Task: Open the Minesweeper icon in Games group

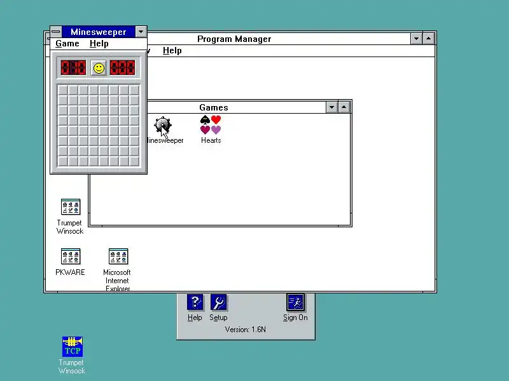Action: (x=163, y=125)
